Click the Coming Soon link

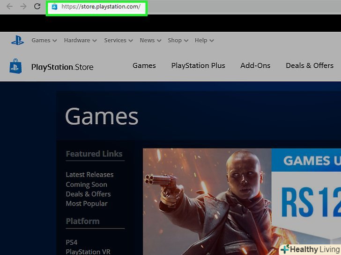(x=86, y=184)
